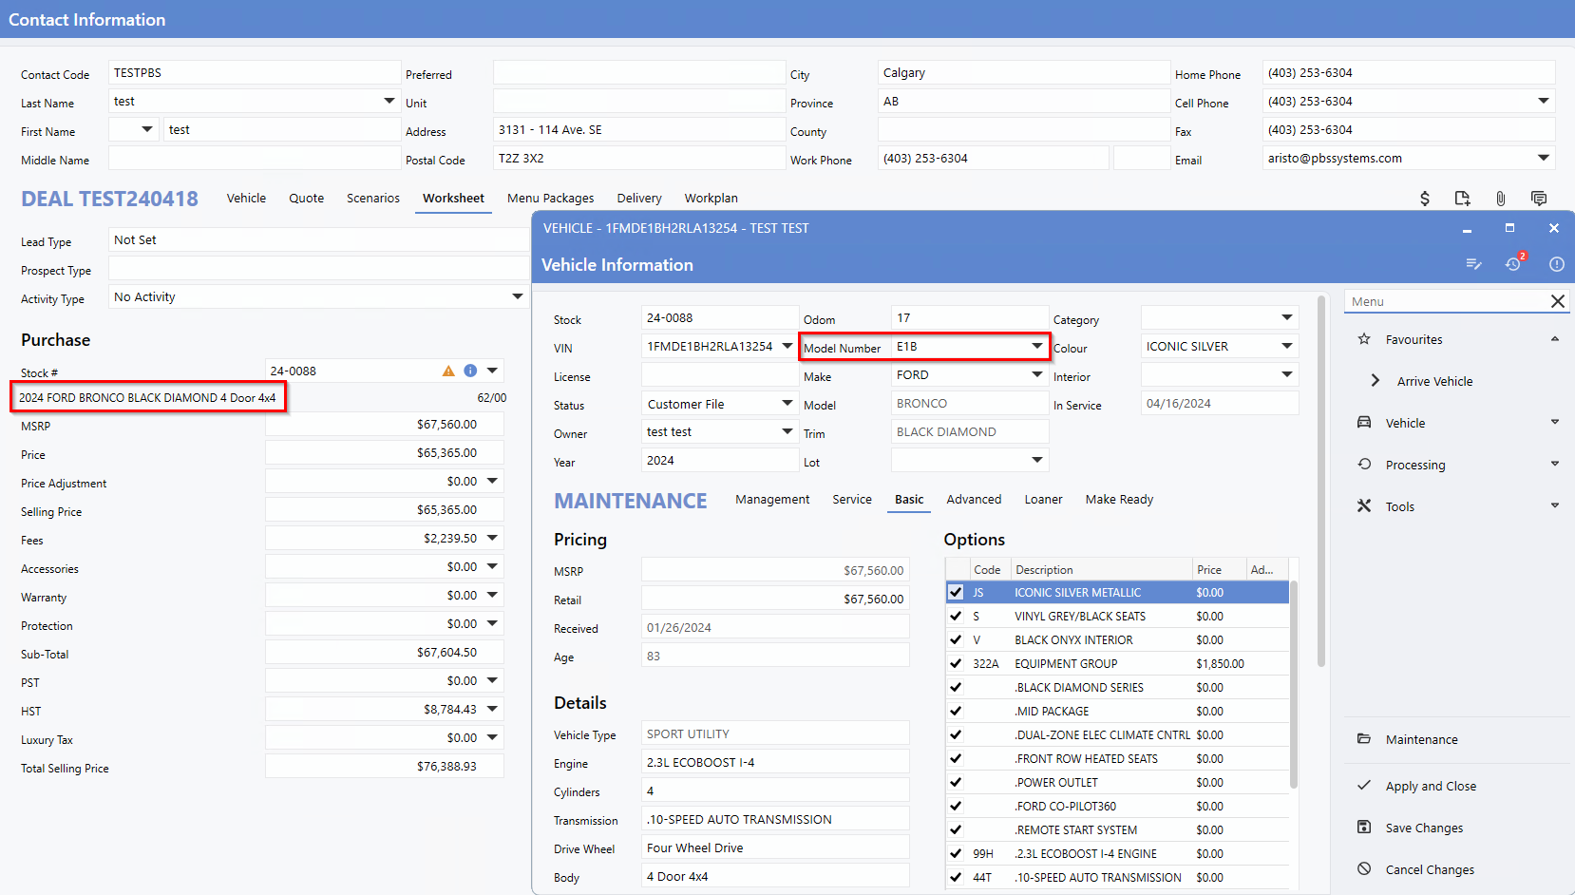This screenshot has width=1575, height=895.
Task: Open history icon with red badge
Action: pos(1514,263)
